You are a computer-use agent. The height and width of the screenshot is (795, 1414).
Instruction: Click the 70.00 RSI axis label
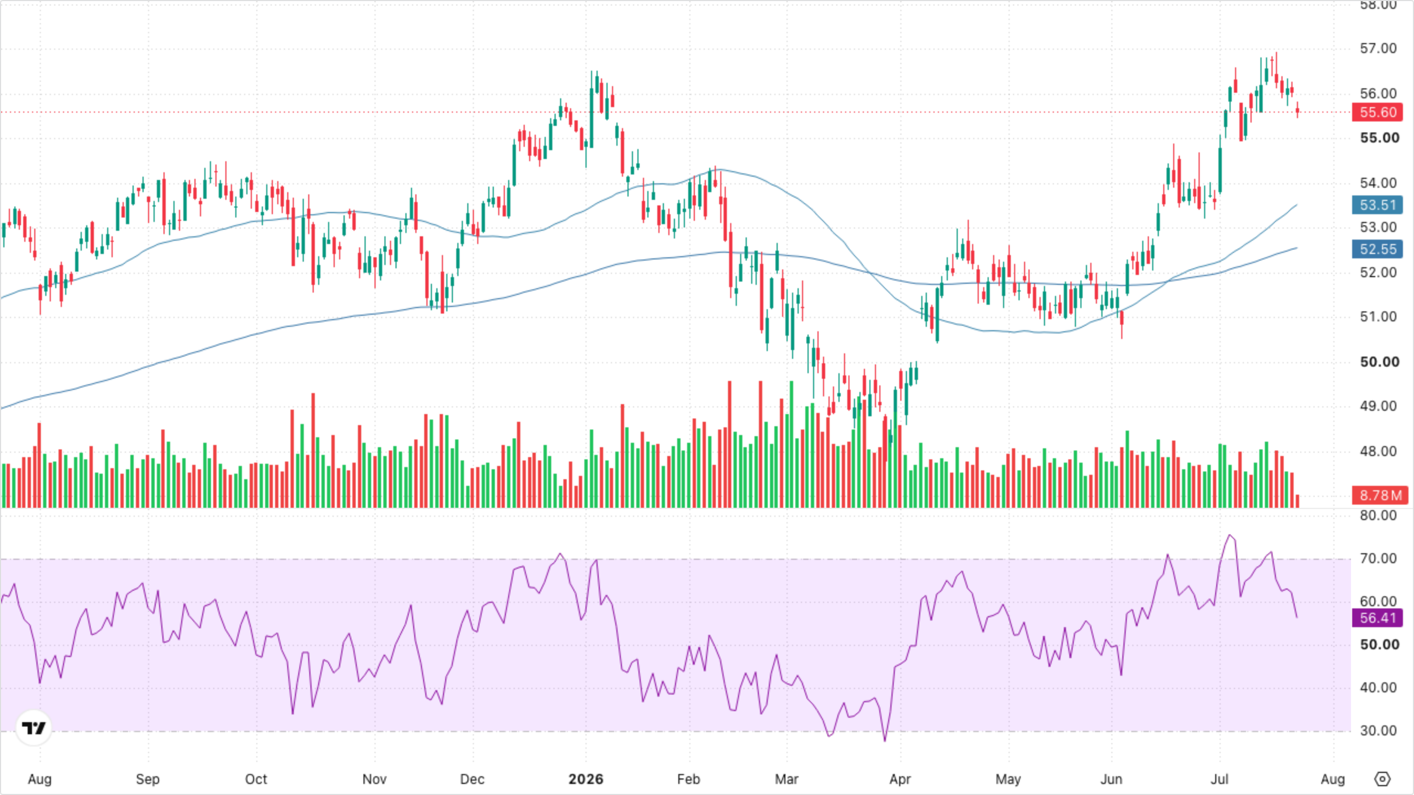click(x=1378, y=559)
